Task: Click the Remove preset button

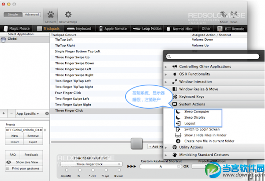Action: tap(33, 136)
